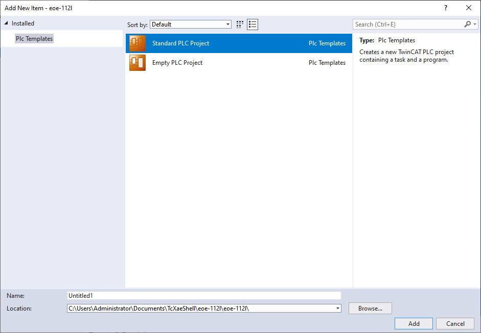The image size is (481, 333).
Task: Click the Browse... button
Action: pyautogui.click(x=370, y=309)
